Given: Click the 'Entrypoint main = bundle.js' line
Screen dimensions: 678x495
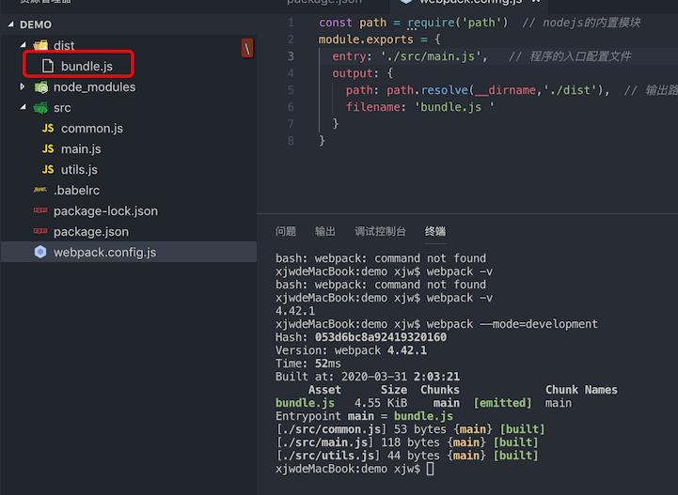Looking at the screenshot, I should (x=364, y=416).
